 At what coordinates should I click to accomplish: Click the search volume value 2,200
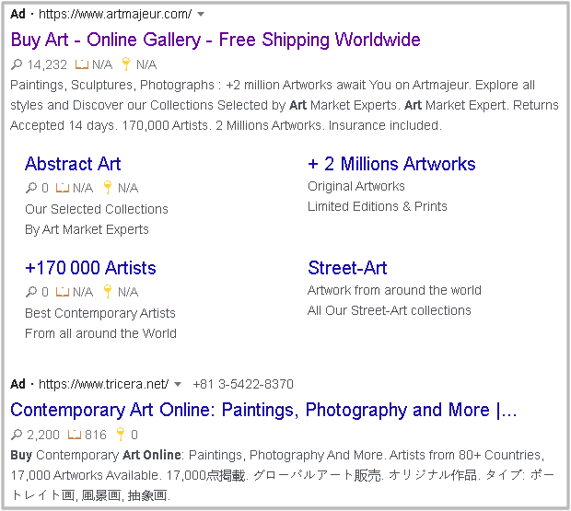(43, 435)
